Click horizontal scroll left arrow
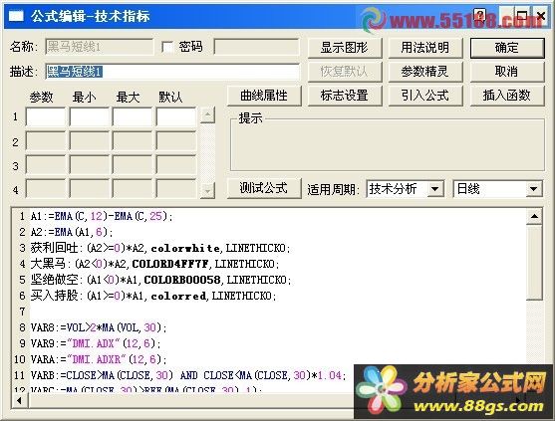Image resolution: width=555 pixels, height=421 pixels. pyautogui.click(x=20, y=400)
